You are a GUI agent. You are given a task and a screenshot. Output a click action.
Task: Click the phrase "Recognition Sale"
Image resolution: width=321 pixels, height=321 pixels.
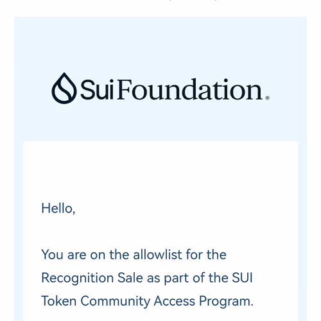point(92,278)
